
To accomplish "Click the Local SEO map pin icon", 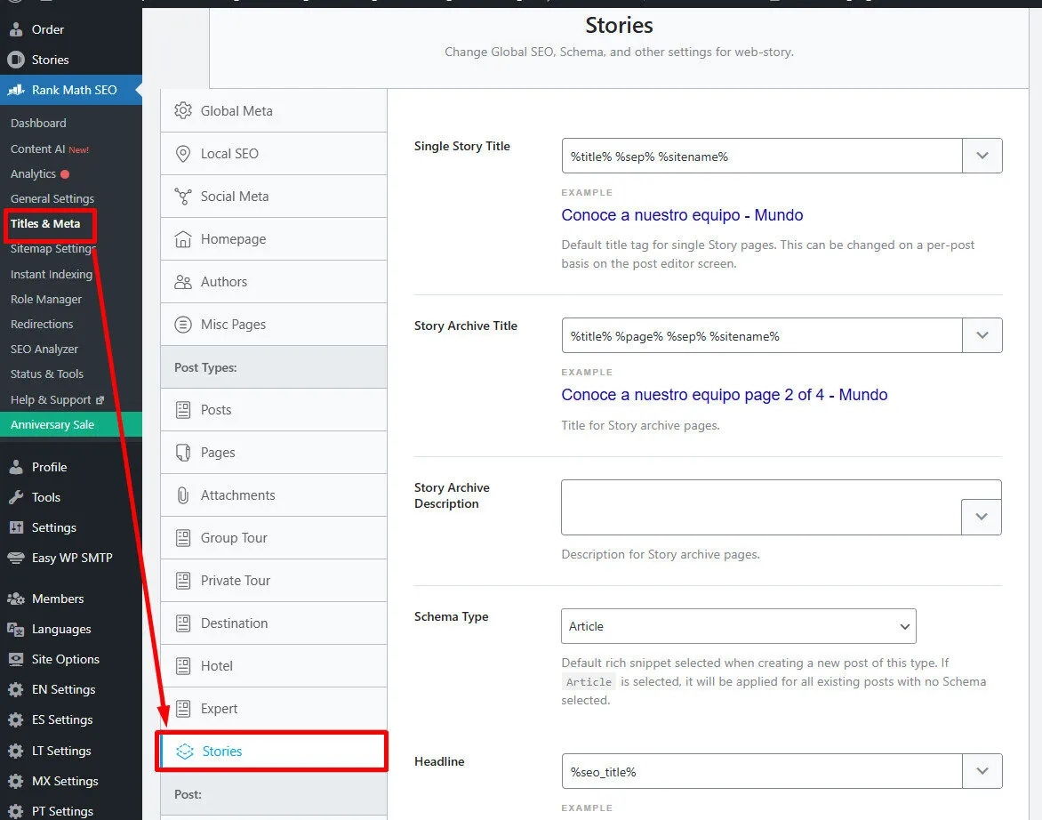I will tap(183, 154).
